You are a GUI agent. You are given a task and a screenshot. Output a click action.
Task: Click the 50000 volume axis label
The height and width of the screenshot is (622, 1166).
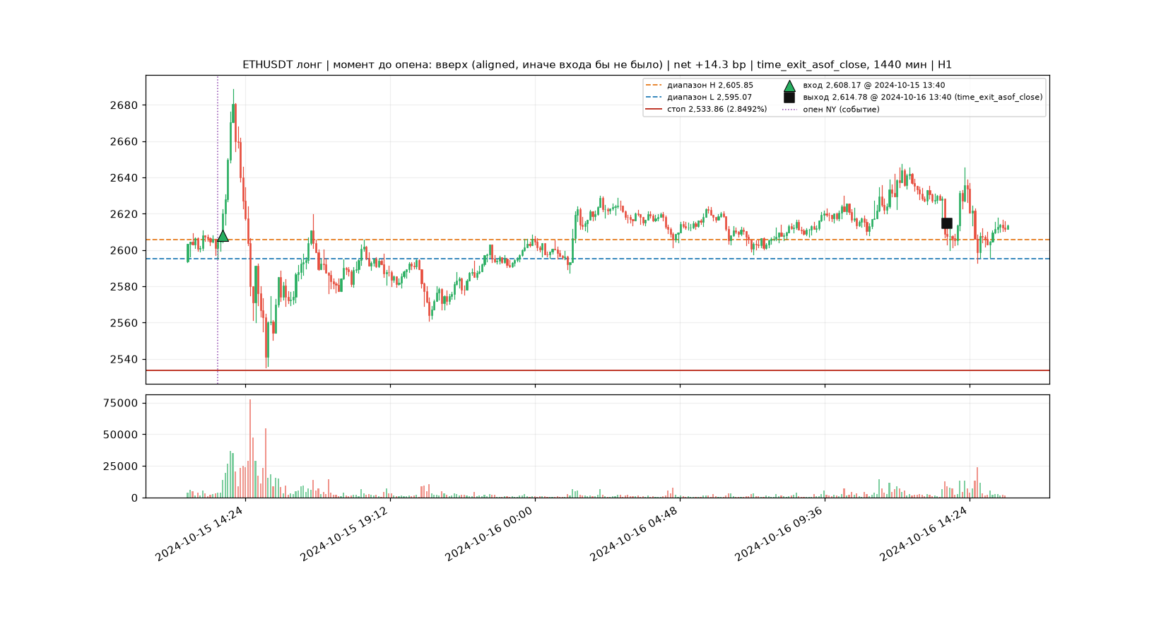pyautogui.click(x=121, y=435)
